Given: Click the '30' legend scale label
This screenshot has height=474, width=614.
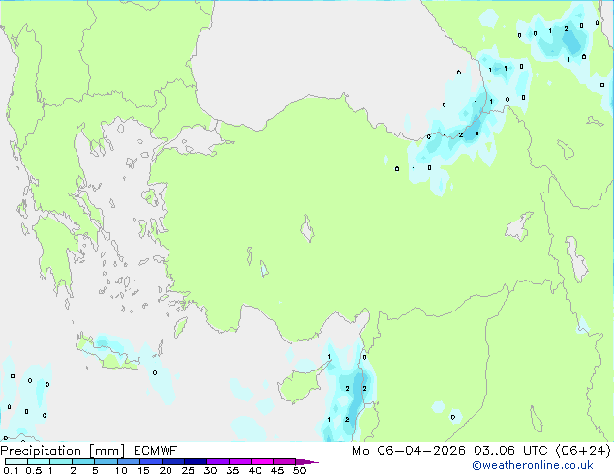Looking at the screenshot, I should [x=210, y=470].
